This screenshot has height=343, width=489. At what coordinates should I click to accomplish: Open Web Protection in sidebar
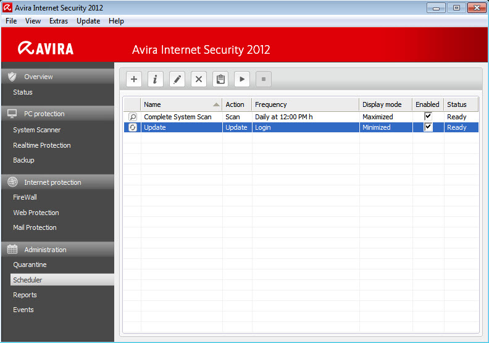pos(36,213)
